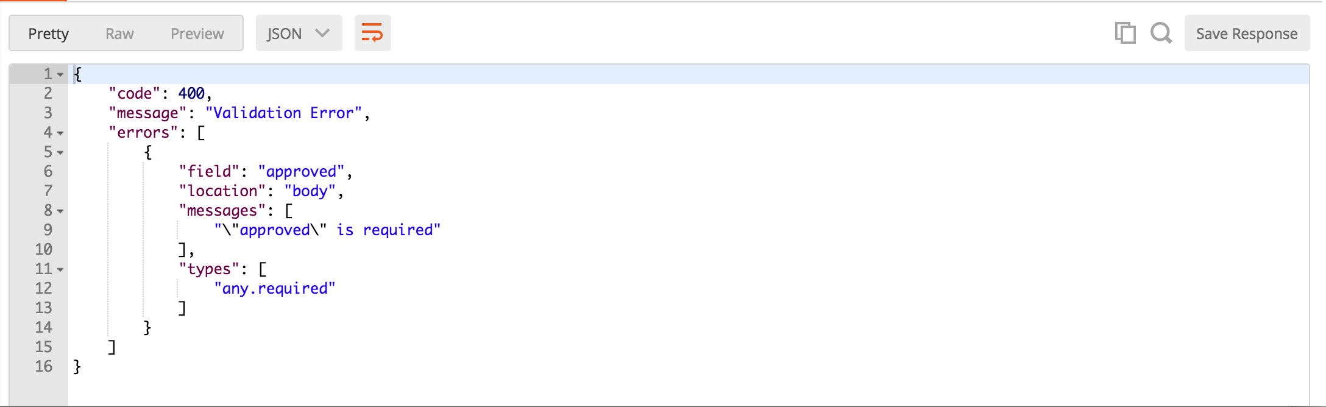Image resolution: width=1326 pixels, height=407 pixels.
Task: Collapse the errors array on line 4
Action: [60, 133]
